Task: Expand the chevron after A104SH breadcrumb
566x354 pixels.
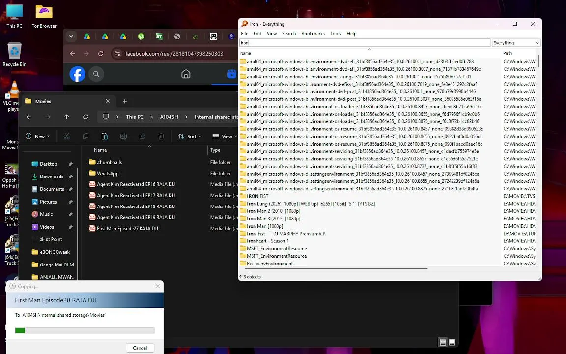Action: pyautogui.click(x=186, y=117)
